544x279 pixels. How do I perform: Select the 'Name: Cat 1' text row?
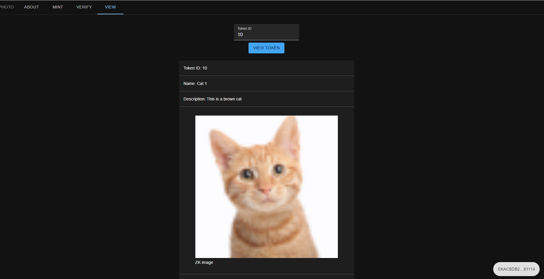[x=267, y=83]
